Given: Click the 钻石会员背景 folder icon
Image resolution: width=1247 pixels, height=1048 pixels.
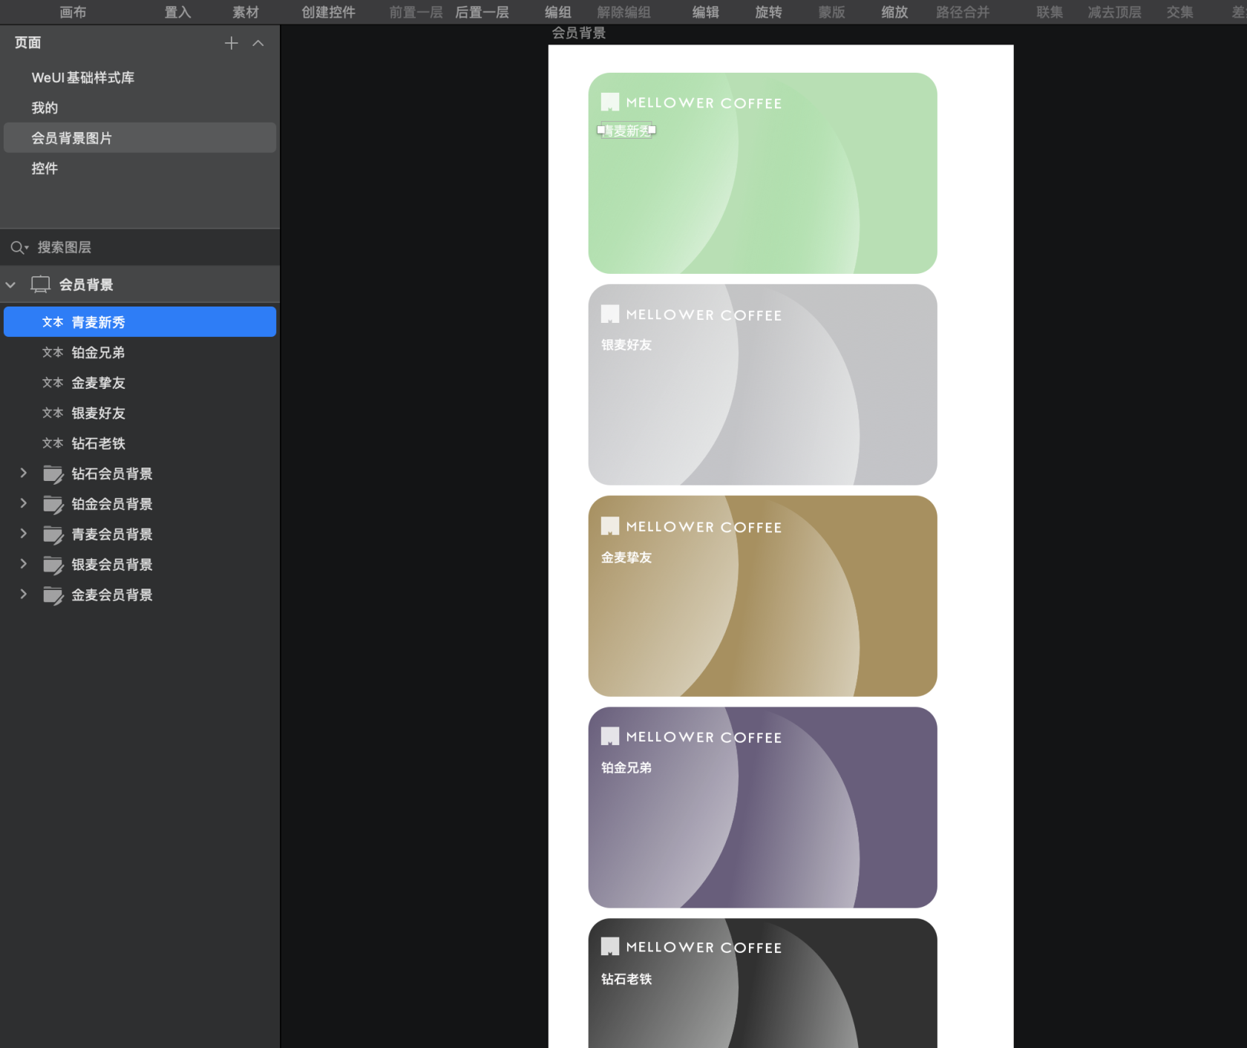Looking at the screenshot, I should tap(53, 474).
